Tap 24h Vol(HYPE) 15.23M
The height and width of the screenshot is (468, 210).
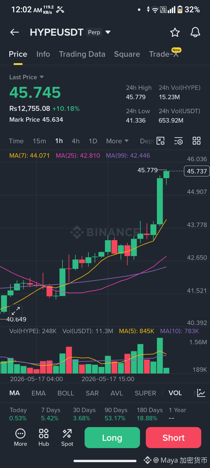tap(169, 97)
